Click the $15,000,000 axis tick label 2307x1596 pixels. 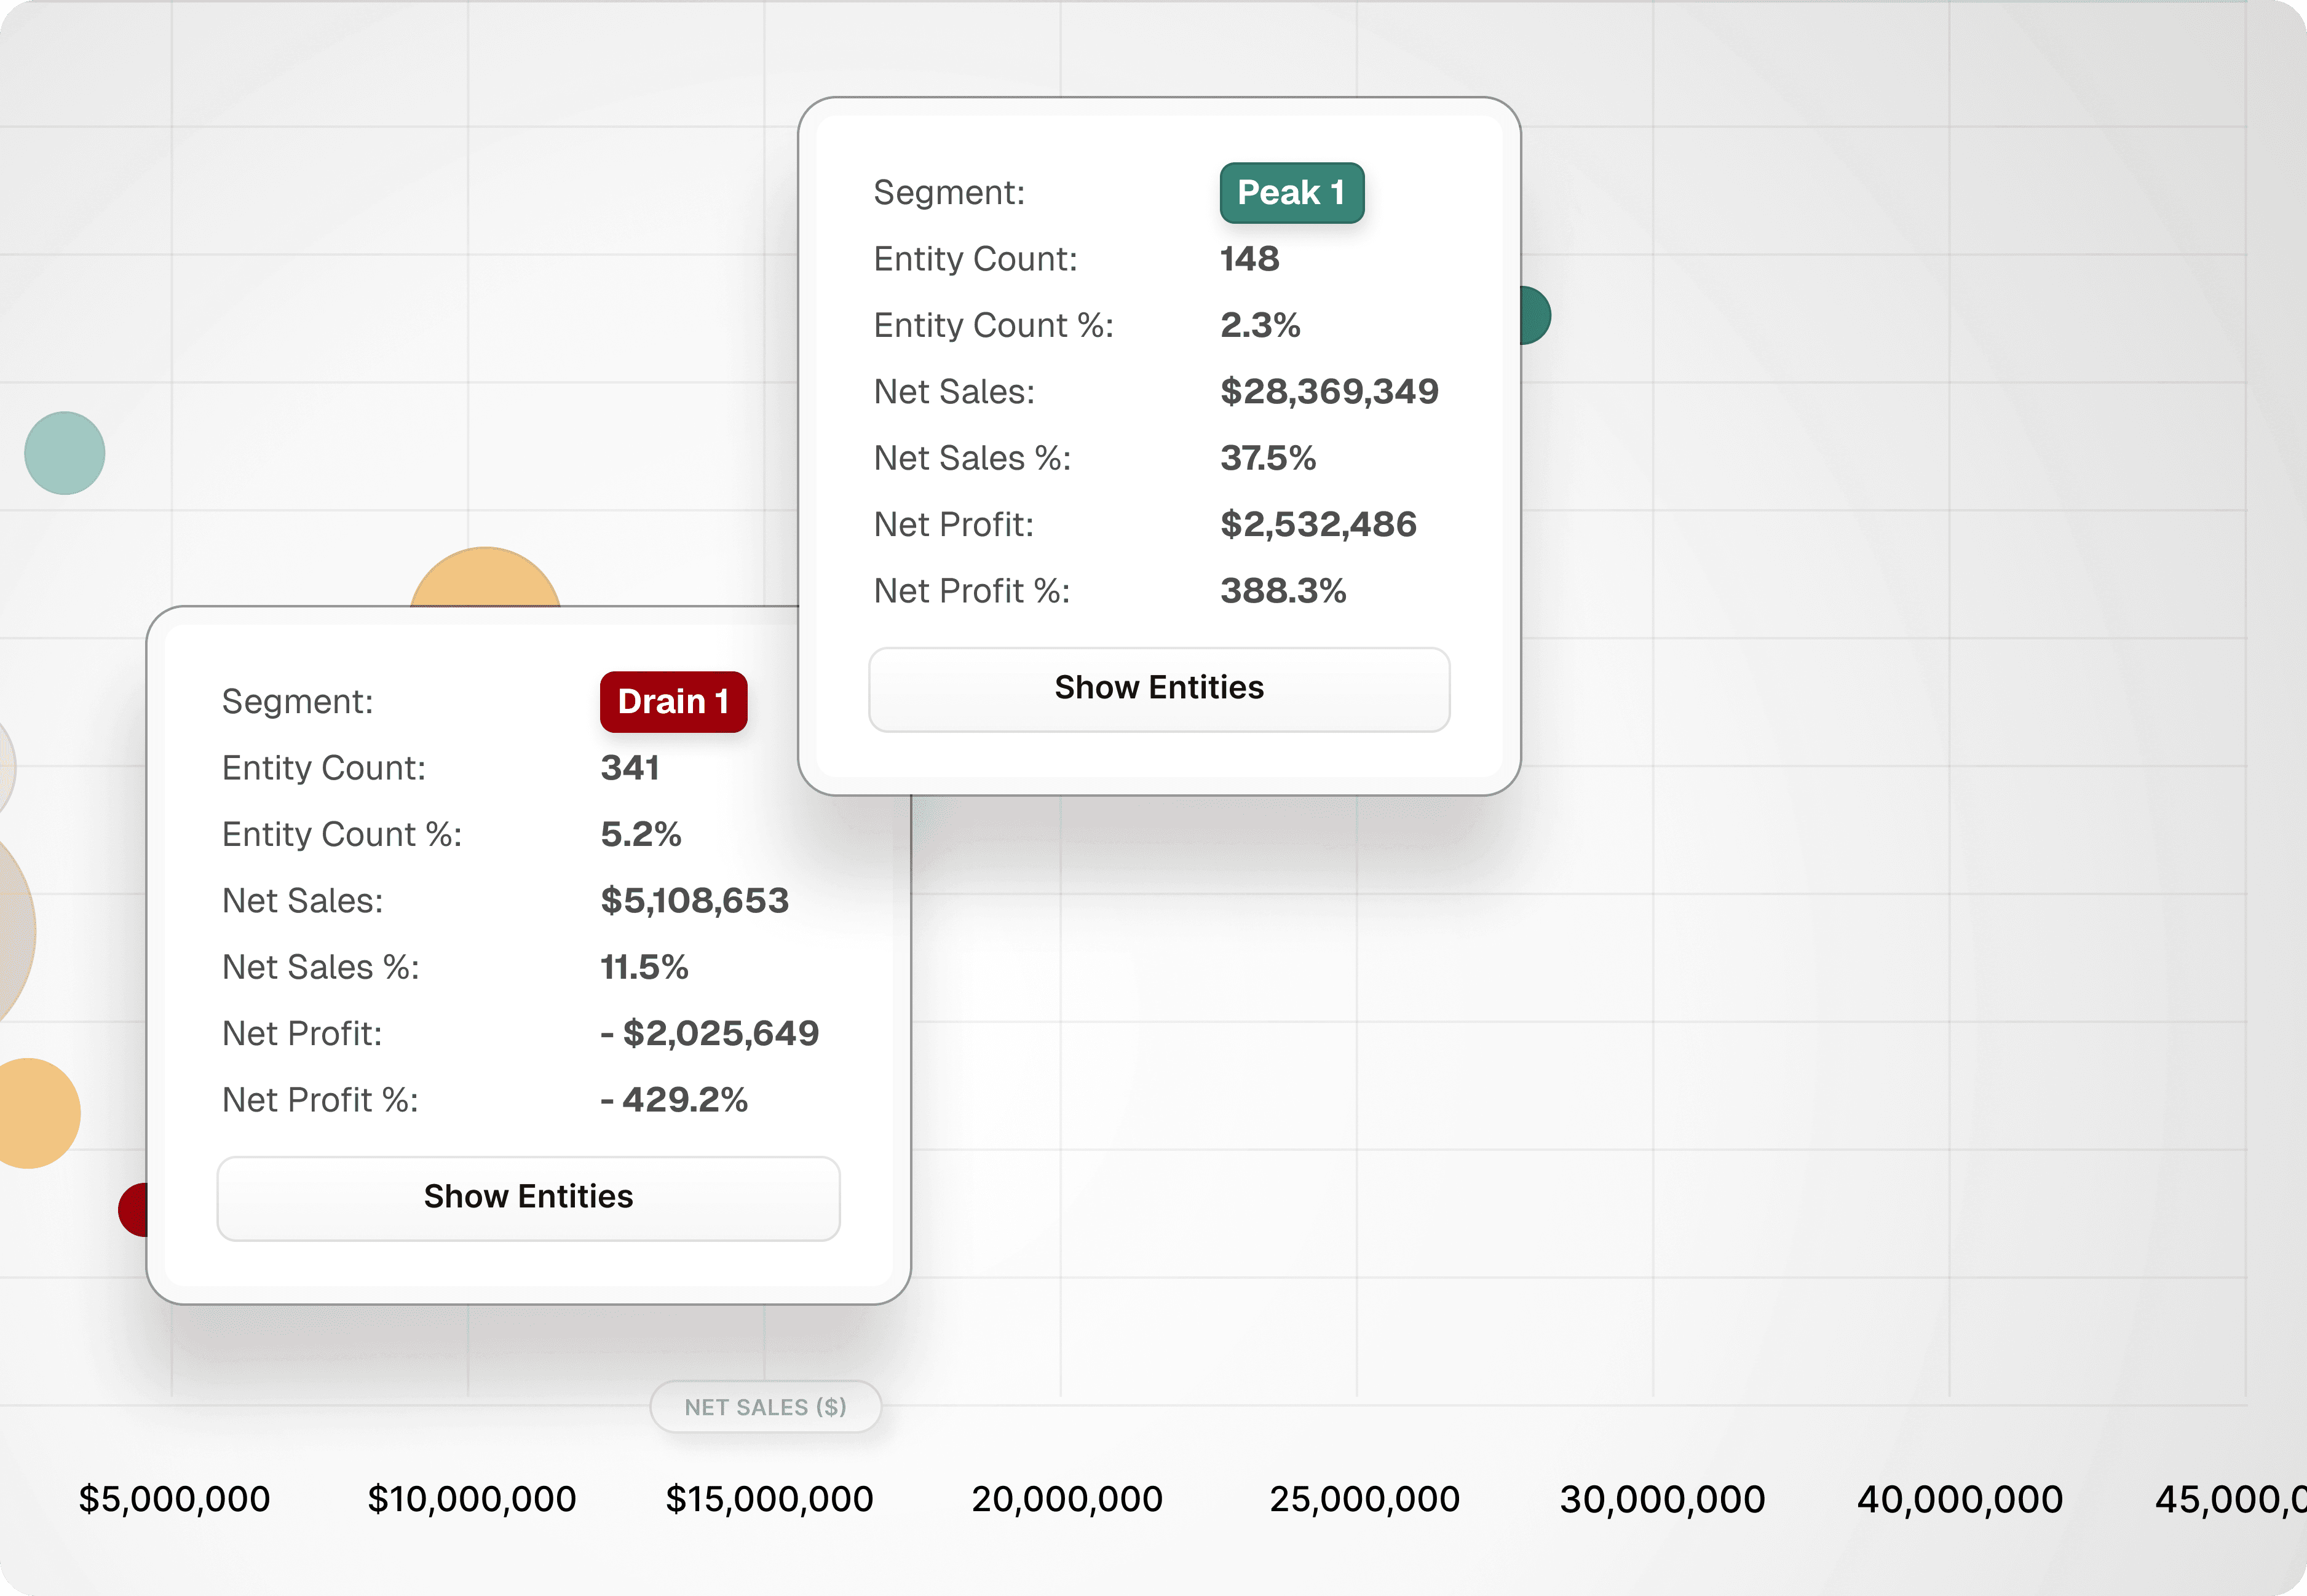pyautogui.click(x=769, y=1499)
